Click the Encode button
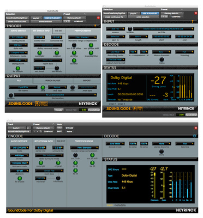The height and width of the screenshot is (218, 203). click(58, 110)
